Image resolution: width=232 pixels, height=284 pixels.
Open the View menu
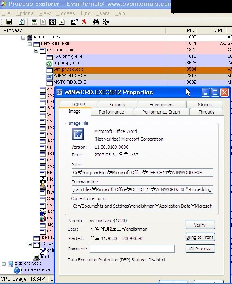coord(45,13)
